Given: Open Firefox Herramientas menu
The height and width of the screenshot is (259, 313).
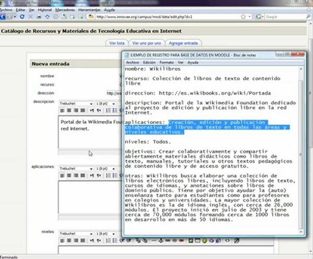Looking at the screenshot, I should [x=89, y=10].
